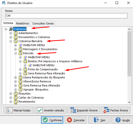
Task: Select the Agrupar Bloquetos tree item
Action: pos(36,89)
